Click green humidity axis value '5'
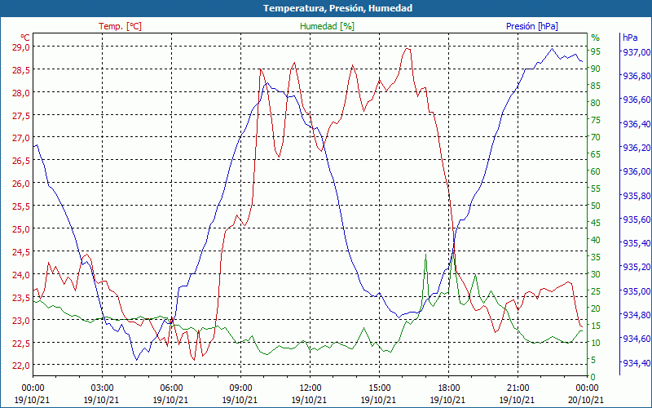This screenshot has width=652, height=408. [593, 360]
